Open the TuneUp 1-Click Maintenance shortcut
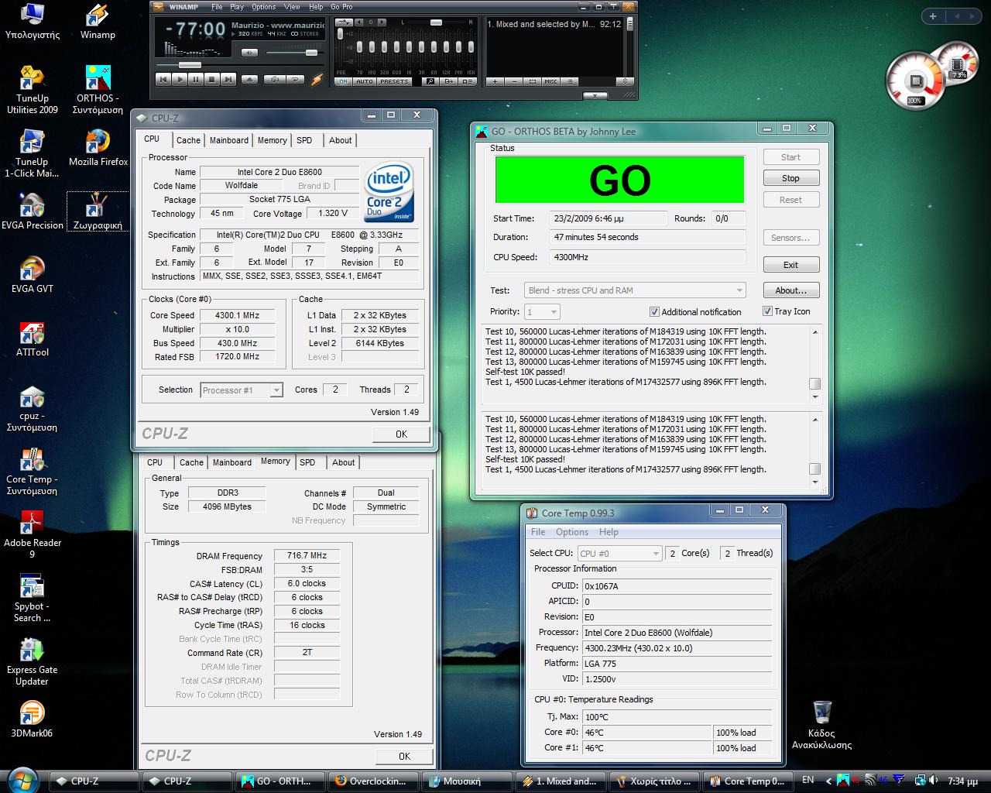 click(33, 154)
